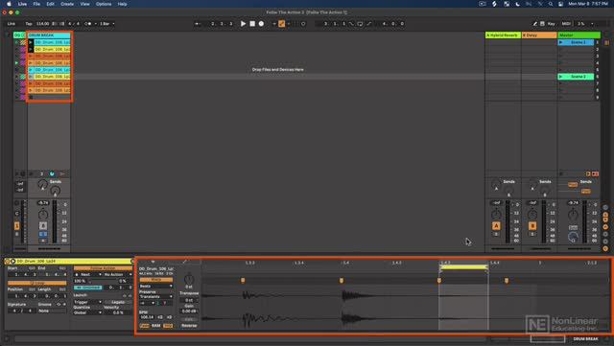Screen dimensions: 614x346
Task: Toggle the clip Loop button
Action: coord(36,283)
